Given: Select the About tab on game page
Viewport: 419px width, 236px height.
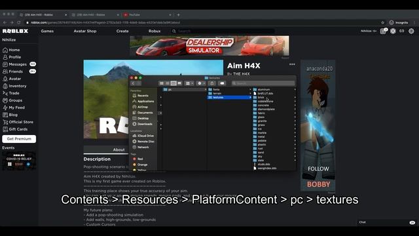Looking at the screenshot, I should pyautogui.click(x=118, y=150).
